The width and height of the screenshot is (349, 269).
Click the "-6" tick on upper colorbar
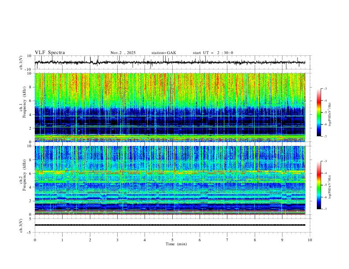click(x=325, y=124)
